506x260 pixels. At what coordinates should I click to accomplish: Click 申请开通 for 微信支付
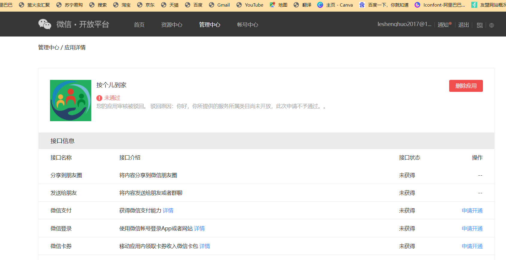472,211
